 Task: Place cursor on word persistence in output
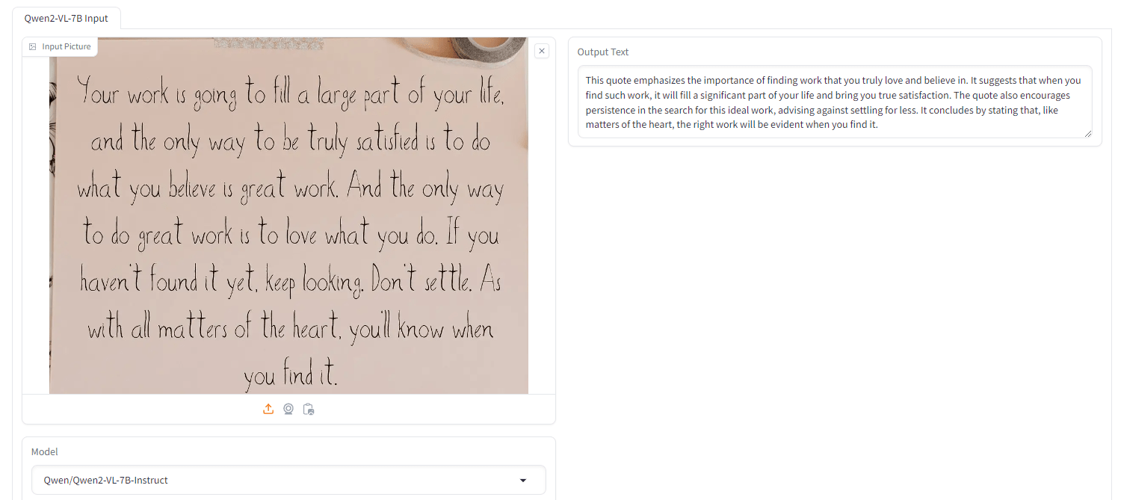611,110
